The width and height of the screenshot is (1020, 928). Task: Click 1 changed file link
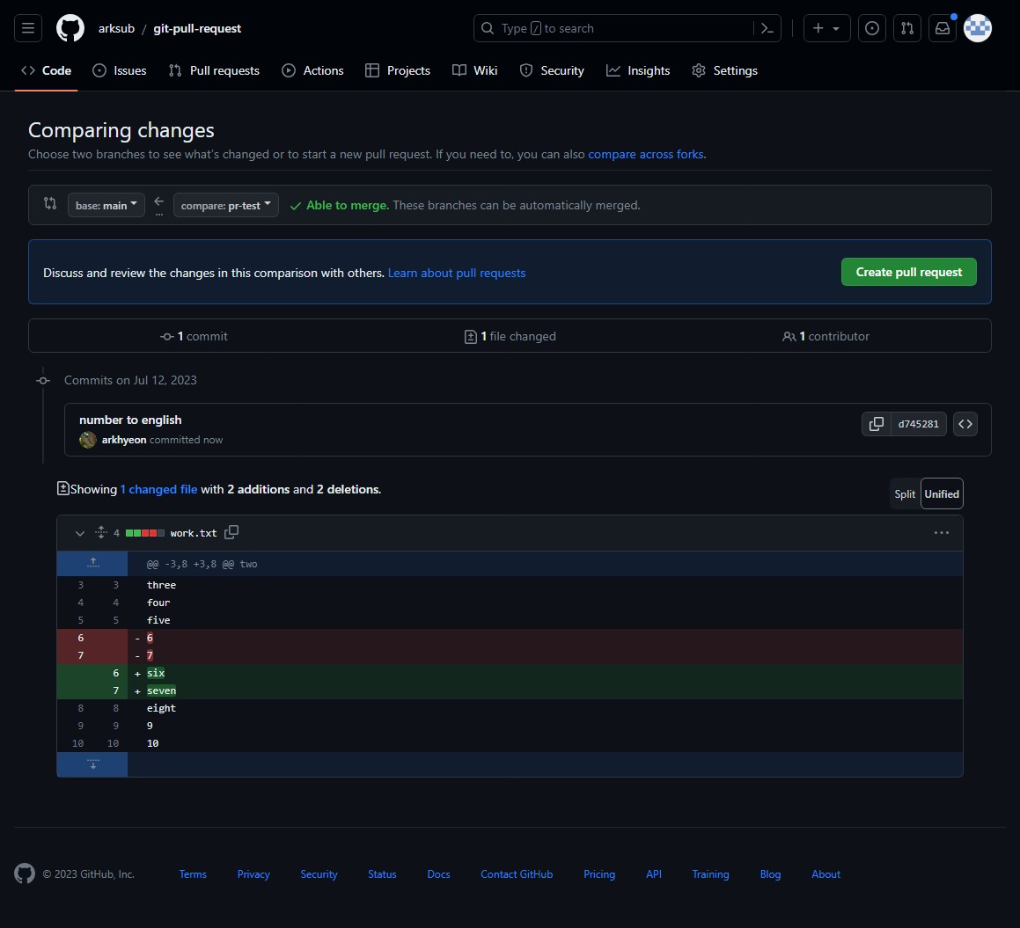pos(158,489)
